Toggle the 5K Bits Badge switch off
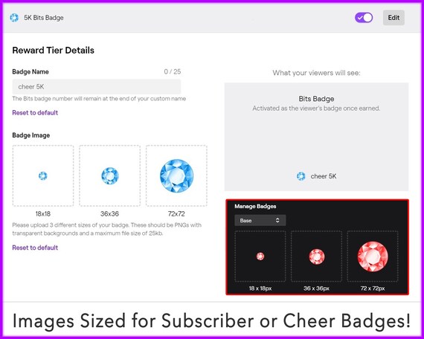This screenshot has height=339, width=424. pyautogui.click(x=364, y=18)
